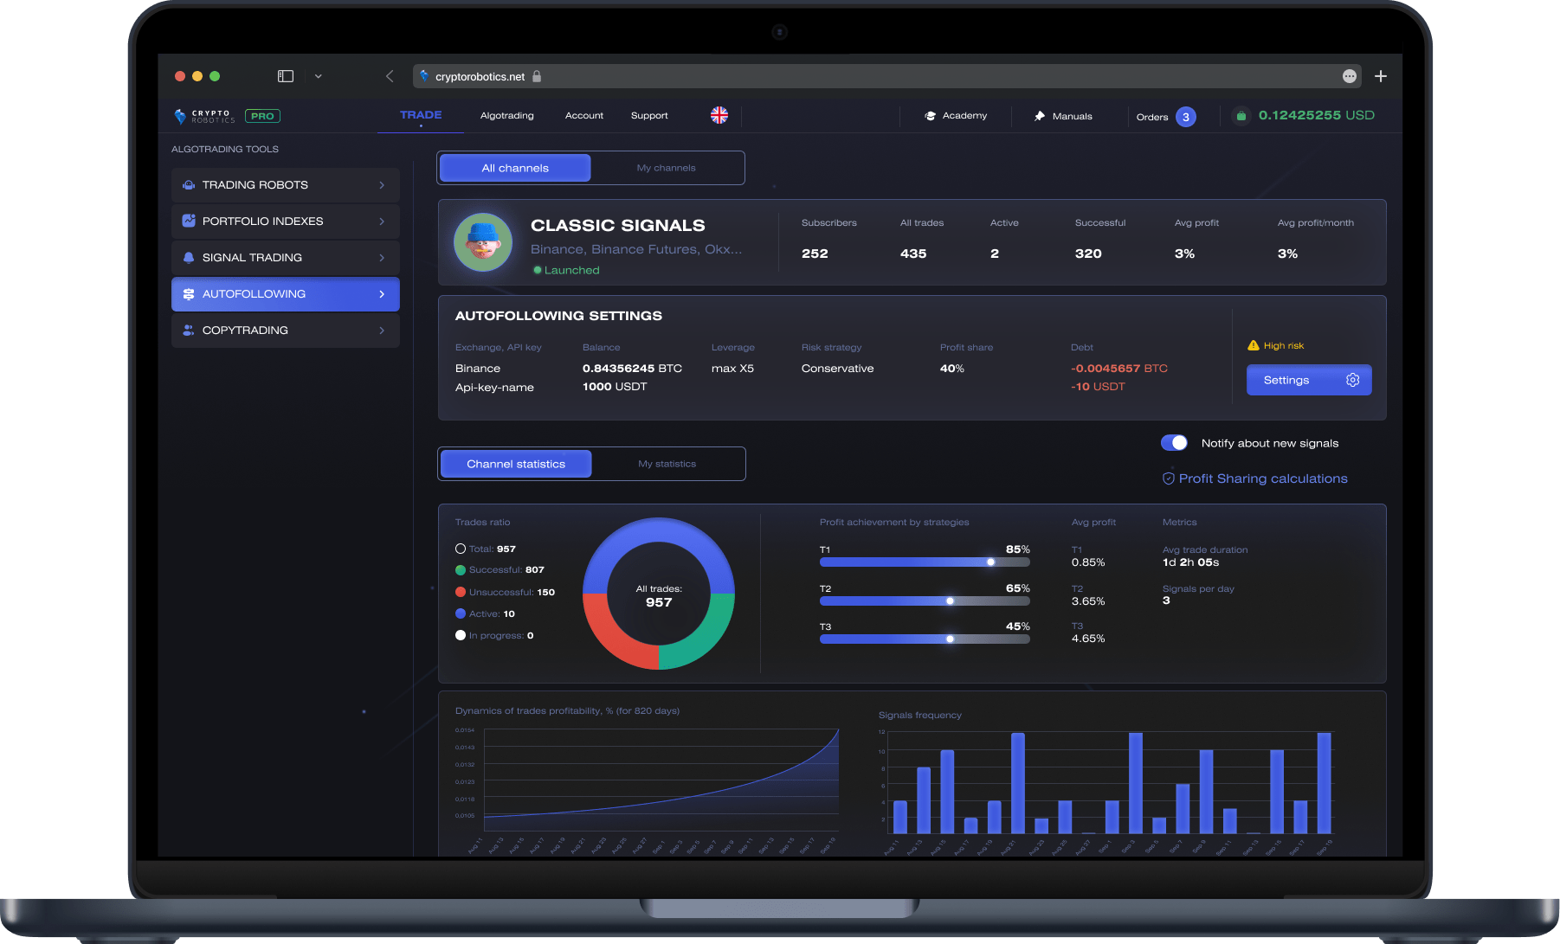
Task: Switch to My channels view
Action: pos(666,168)
